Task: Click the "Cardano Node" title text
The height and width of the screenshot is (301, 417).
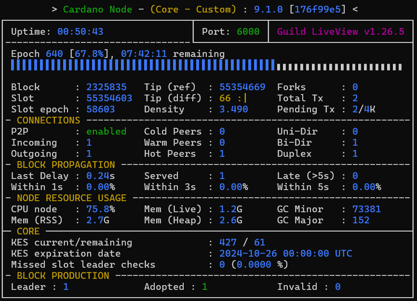Action: (97, 10)
